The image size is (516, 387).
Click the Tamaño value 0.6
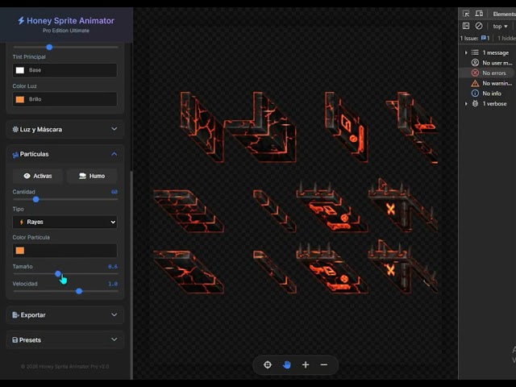click(113, 267)
